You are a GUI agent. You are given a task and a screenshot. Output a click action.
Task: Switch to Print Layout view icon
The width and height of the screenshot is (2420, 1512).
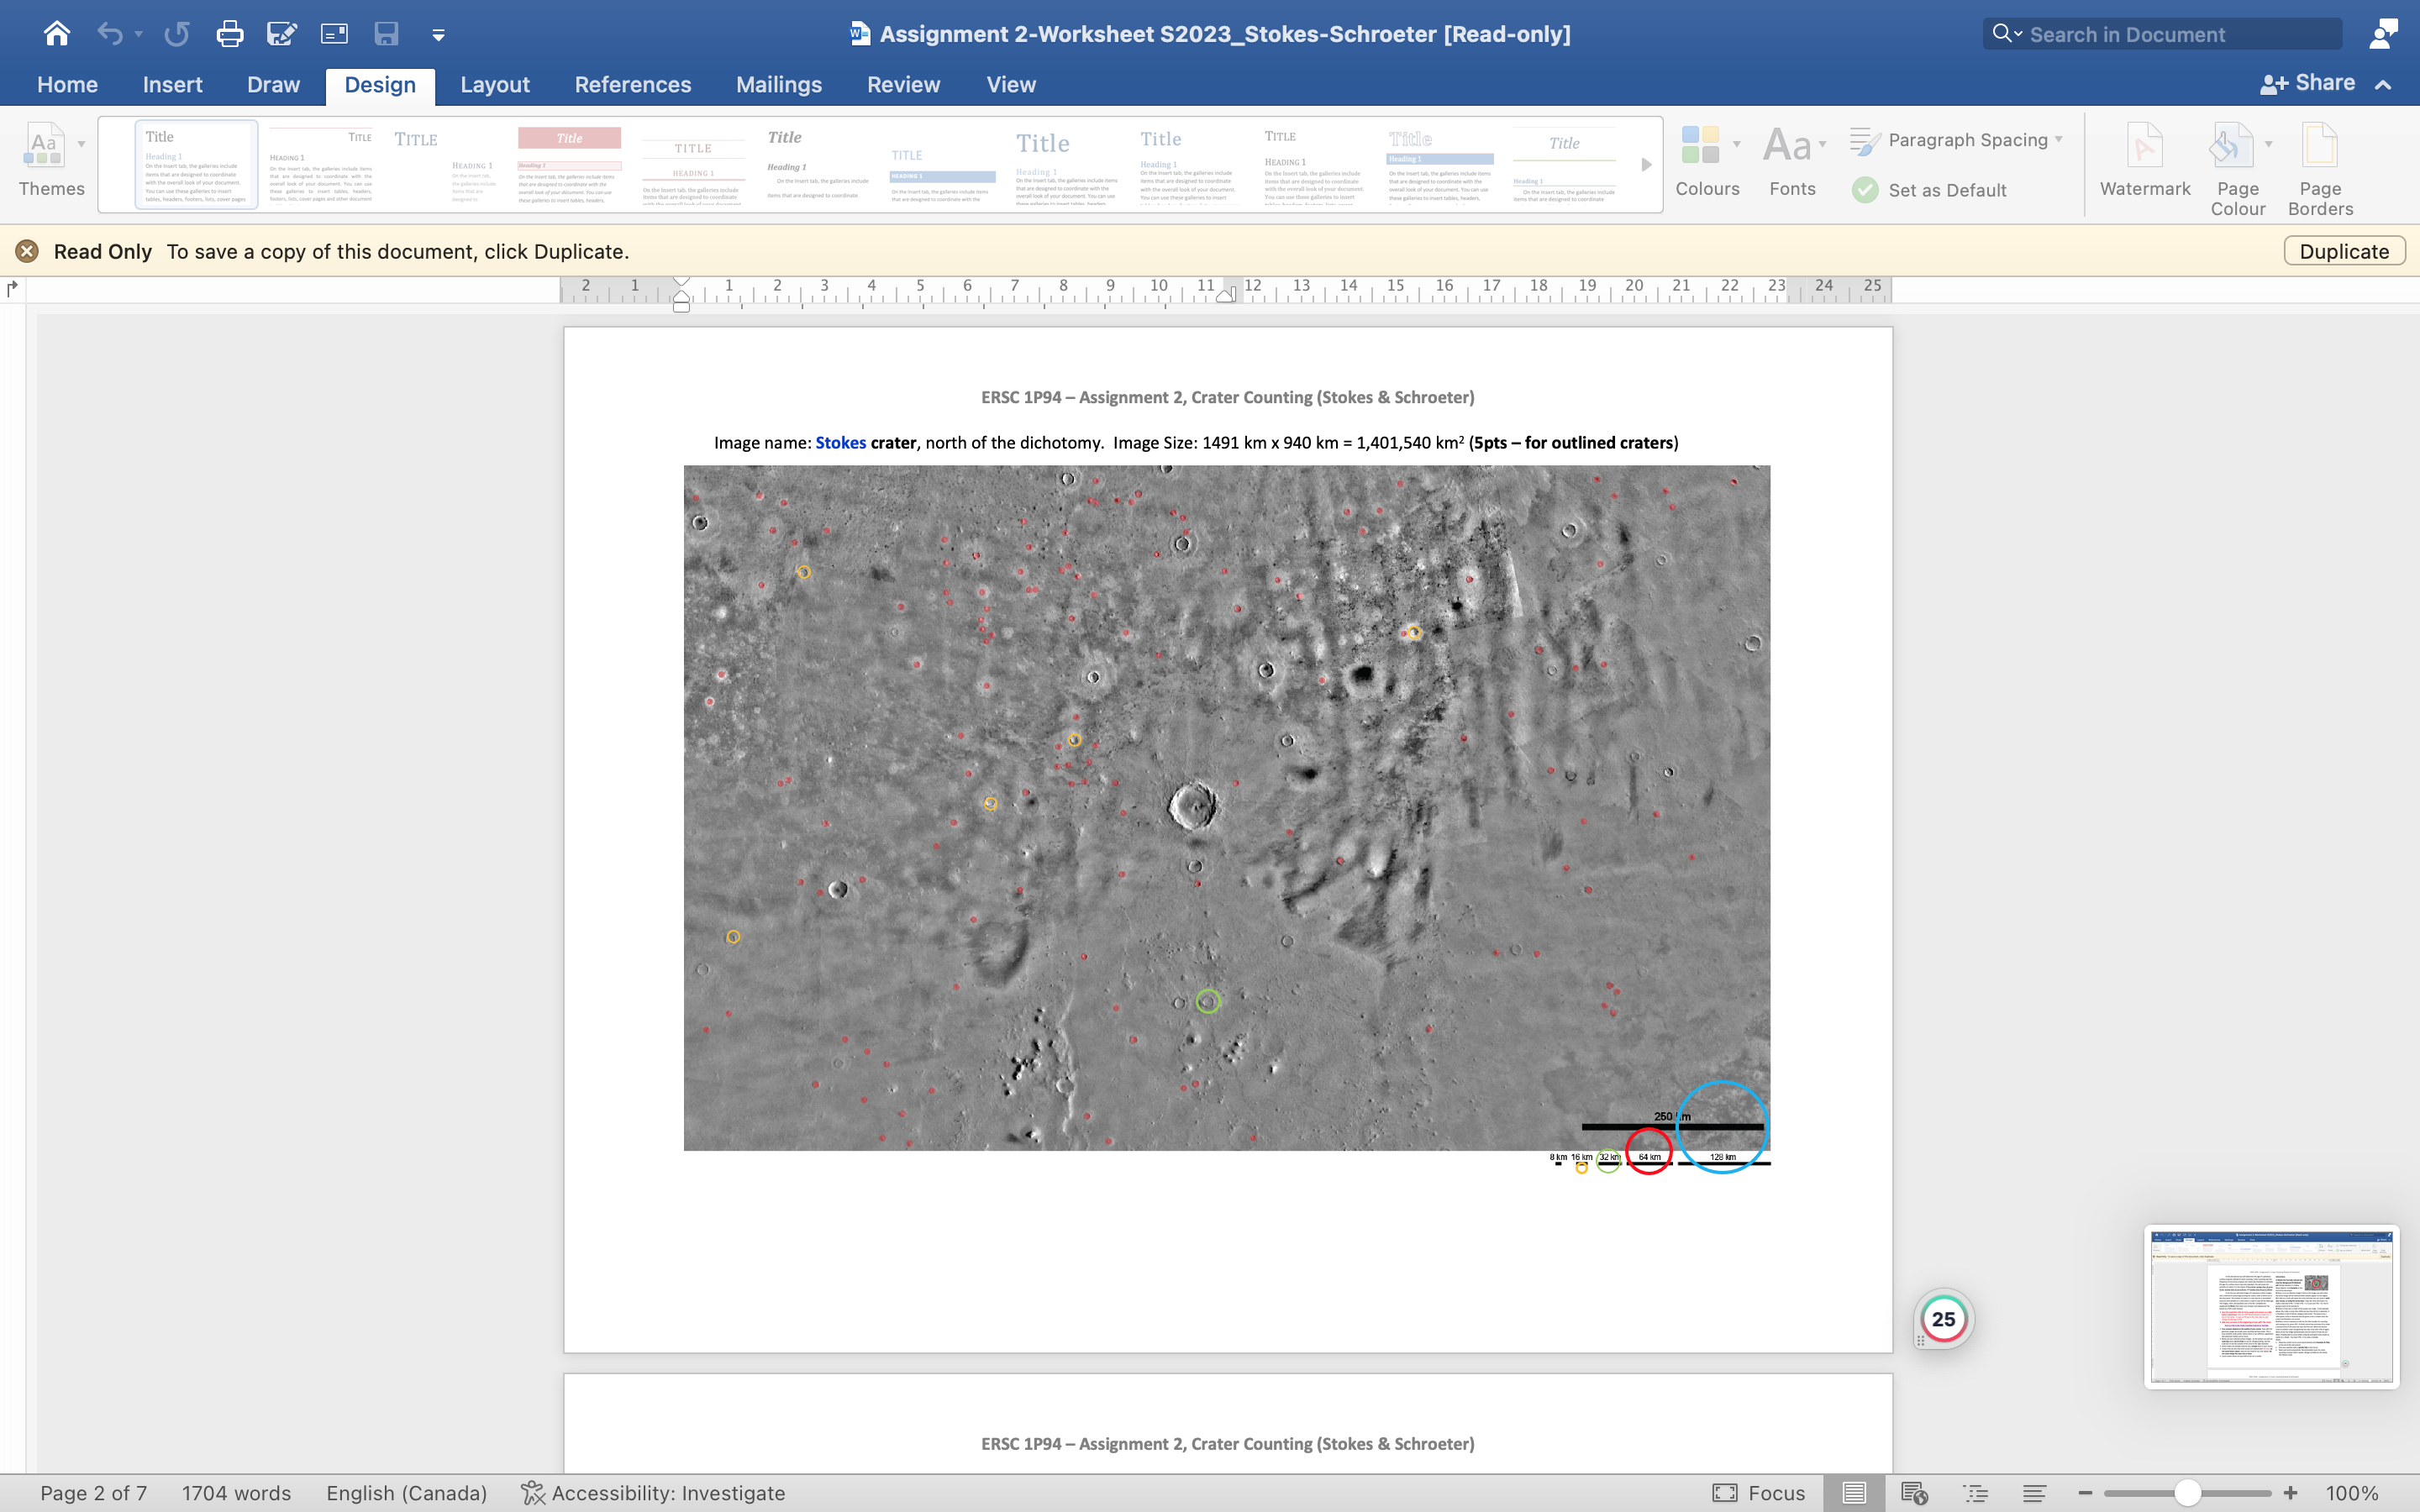pyautogui.click(x=1855, y=1493)
